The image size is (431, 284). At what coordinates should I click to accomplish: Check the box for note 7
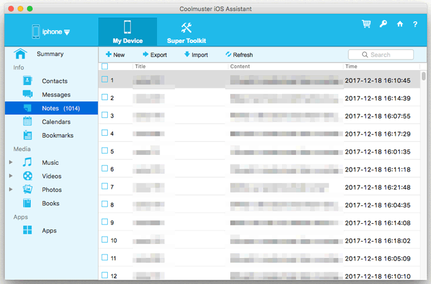pyautogui.click(x=105, y=186)
